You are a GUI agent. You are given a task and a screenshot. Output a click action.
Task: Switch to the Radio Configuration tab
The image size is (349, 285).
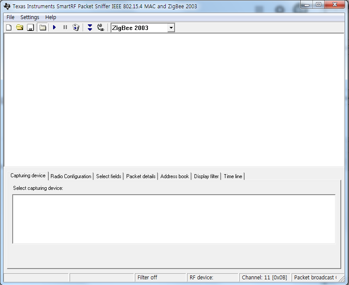71,176
